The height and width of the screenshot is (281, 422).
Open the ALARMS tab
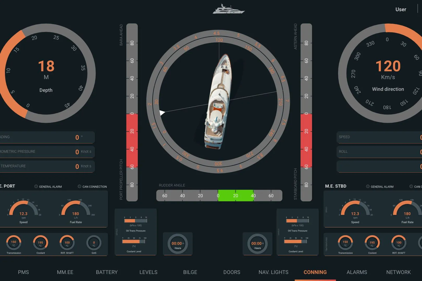(357, 272)
